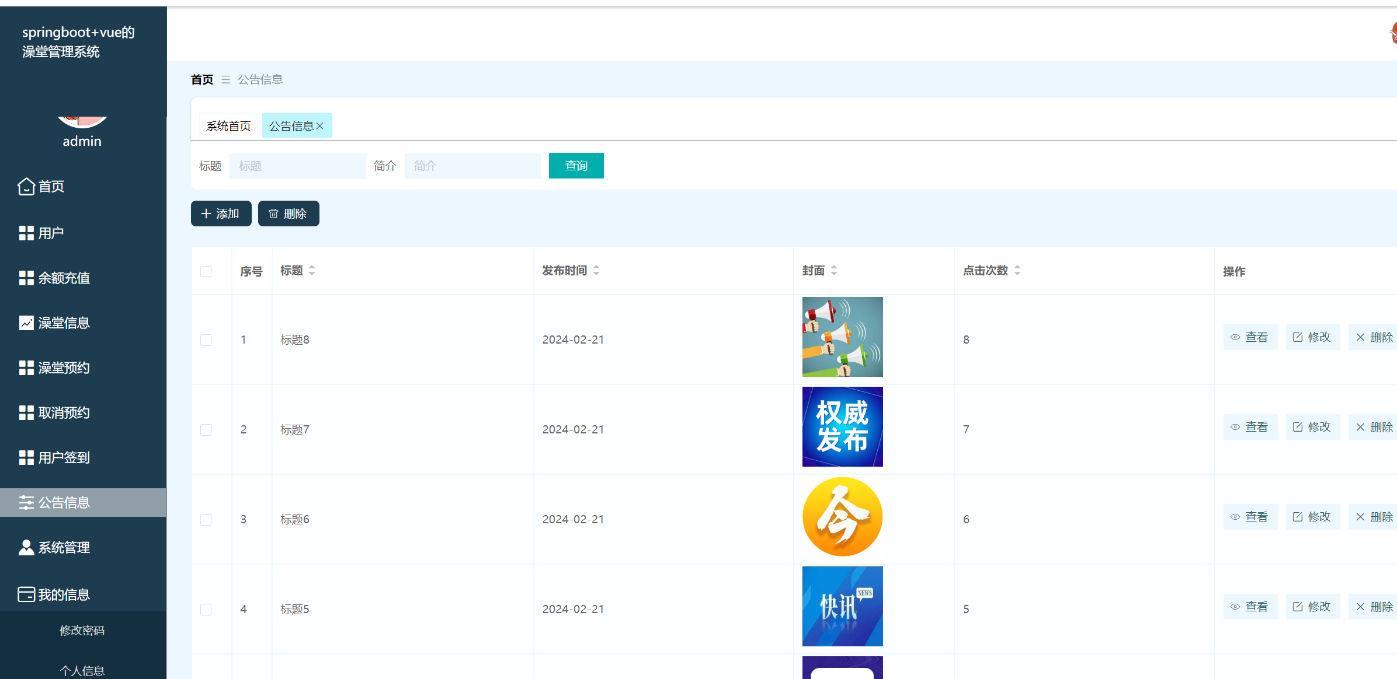This screenshot has width=1397, height=679.
Task: Click the 权威发布 cover thumbnail
Action: tap(842, 426)
